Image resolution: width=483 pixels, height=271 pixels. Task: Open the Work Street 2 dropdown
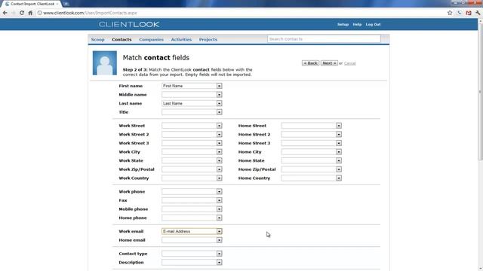[x=192, y=134]
